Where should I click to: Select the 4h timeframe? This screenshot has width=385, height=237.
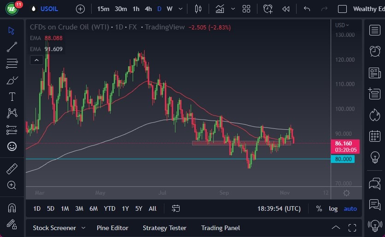(x=148, y=9)
